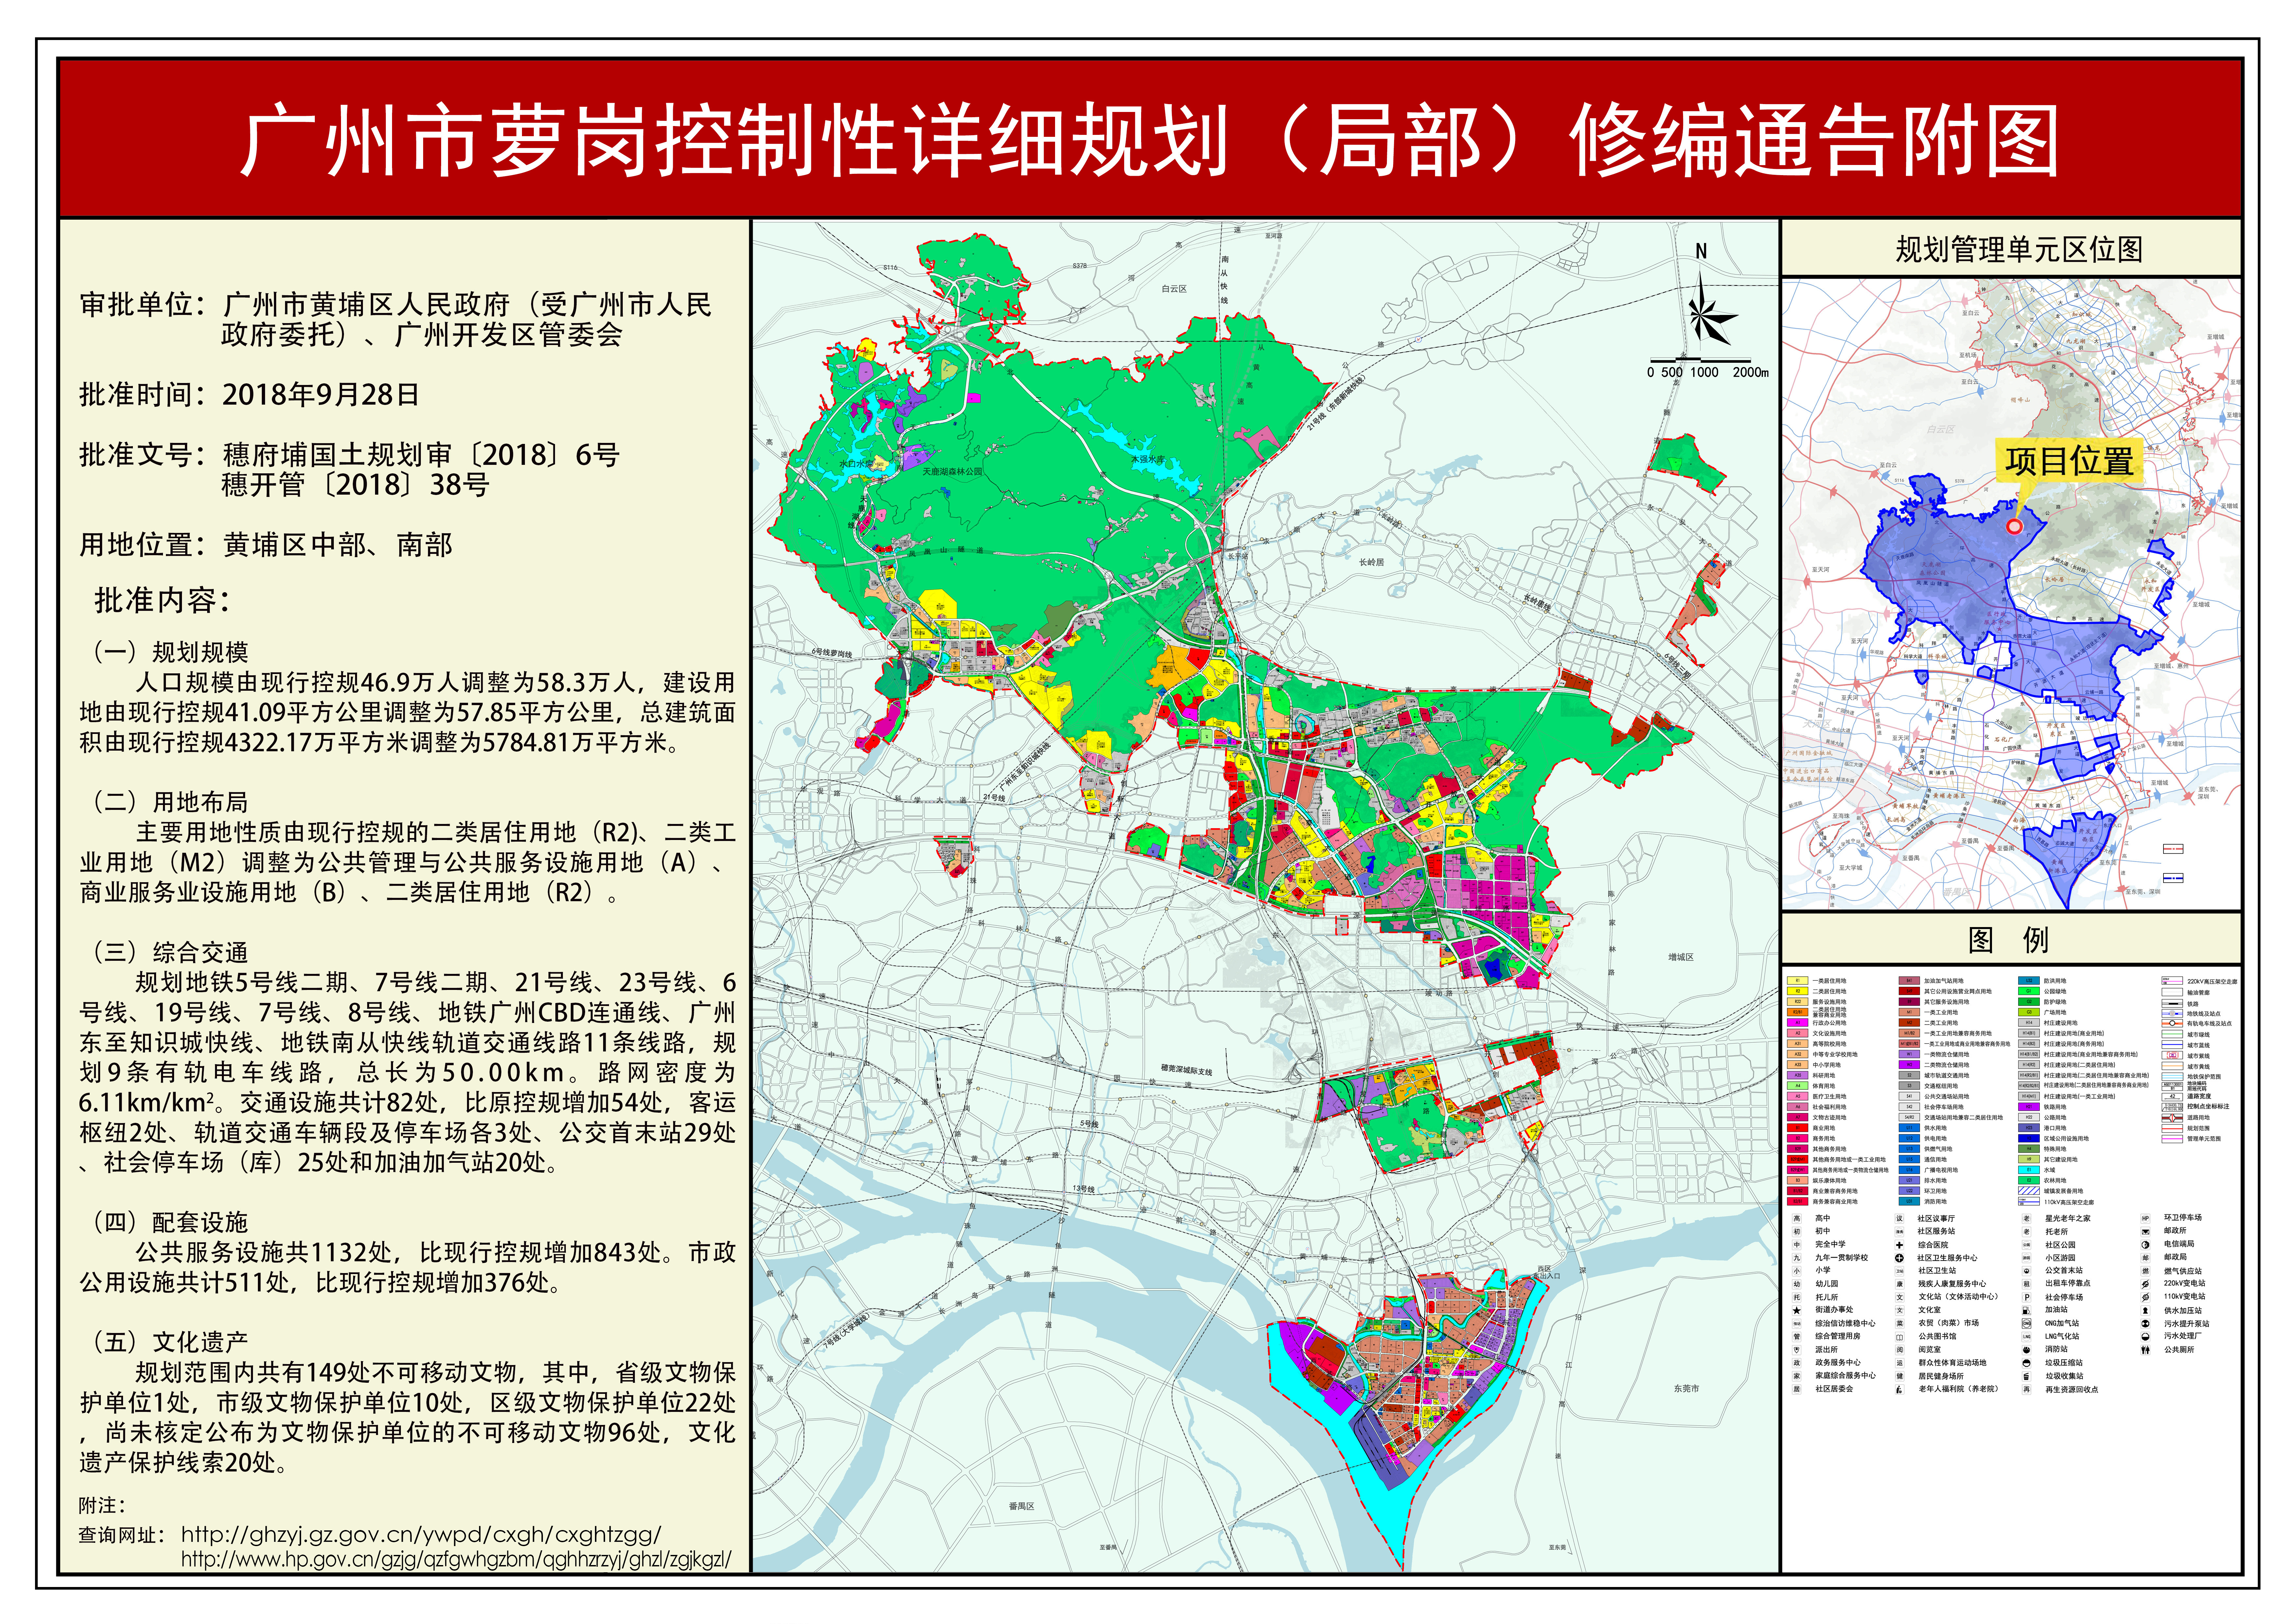Click the 规划管理单元区位图 heading
Image resolution: width=2296 pixels, height=1624 pixels.
2019,249
